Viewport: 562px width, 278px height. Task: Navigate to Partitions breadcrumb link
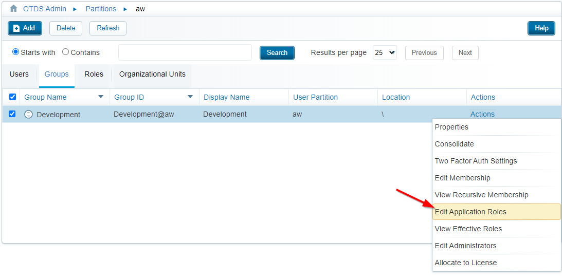pos(101,9)
